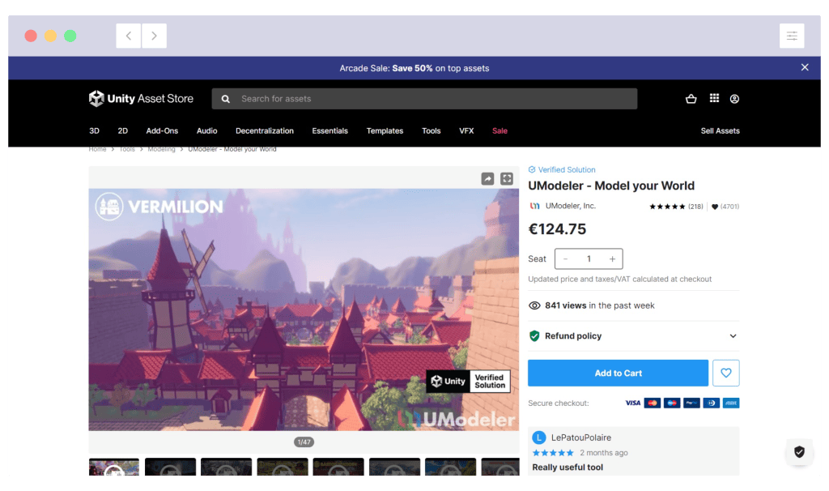The height and width of the screenshot is (491, 829).
Task: Open the Sell Assets link
Action: click(720, 131)
